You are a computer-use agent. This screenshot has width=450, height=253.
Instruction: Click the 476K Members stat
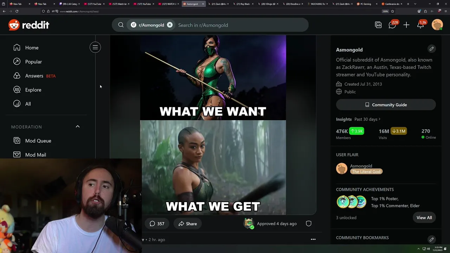coord(350,134)
